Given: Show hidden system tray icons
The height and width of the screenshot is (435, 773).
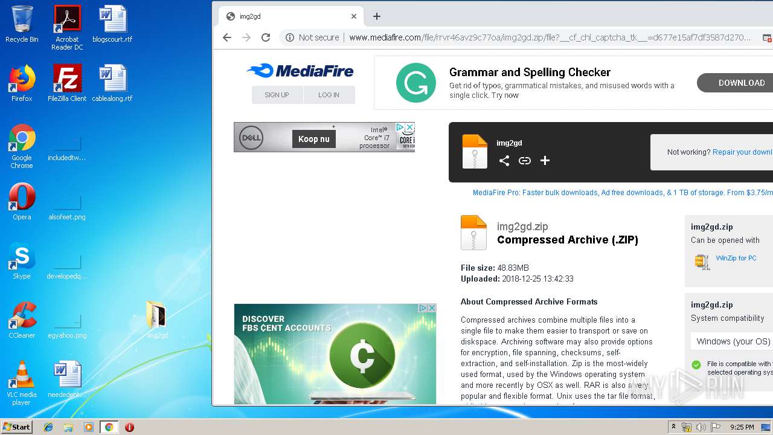Looking at the screenshot, I should tap(673, 427).
